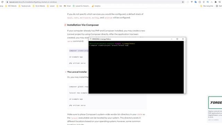Click 'php artisan serve' under The Laravel Installer
The width and height of the screenshot is (222, 125).
(x=77, y=106)
